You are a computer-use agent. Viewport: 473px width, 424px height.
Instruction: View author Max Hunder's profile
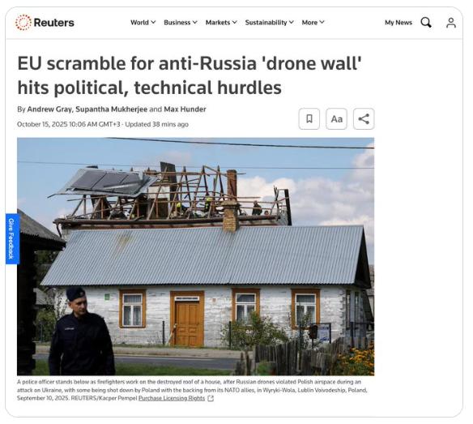pos(185,109)
